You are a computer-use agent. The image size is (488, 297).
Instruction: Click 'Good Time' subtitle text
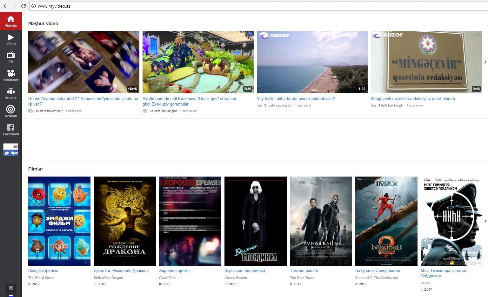(168, 278)
